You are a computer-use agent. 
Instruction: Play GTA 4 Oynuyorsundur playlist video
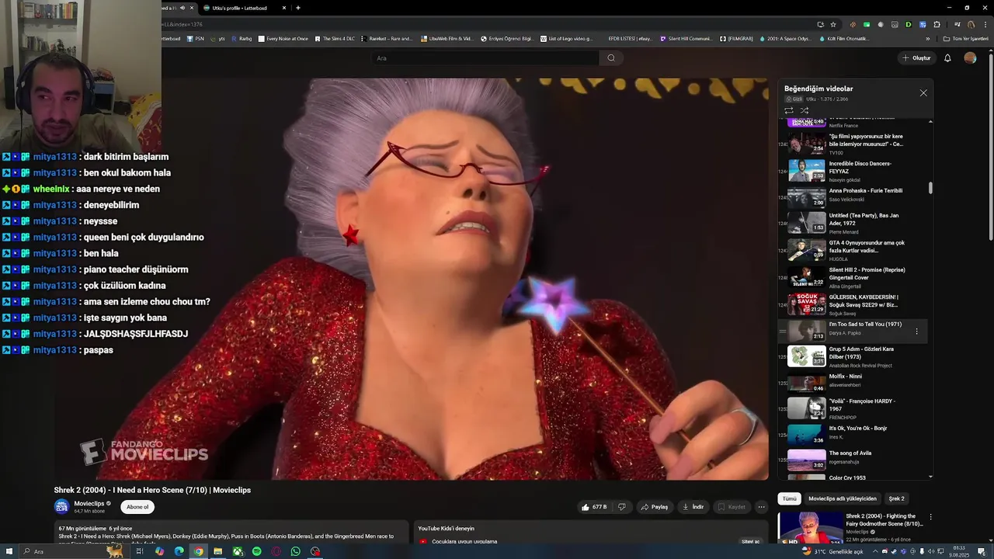point(854,250)
